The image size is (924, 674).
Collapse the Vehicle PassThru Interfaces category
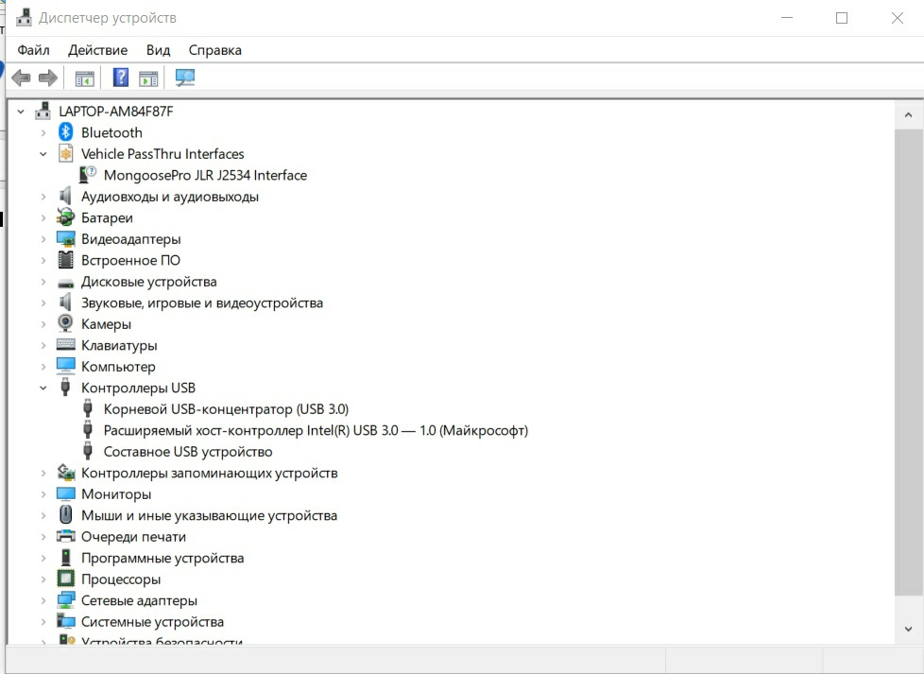tap(43, 154)
